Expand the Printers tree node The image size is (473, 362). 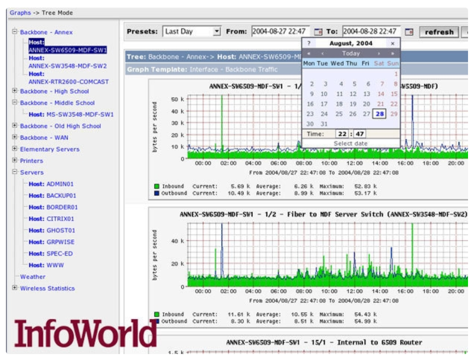tap(14, 160)
